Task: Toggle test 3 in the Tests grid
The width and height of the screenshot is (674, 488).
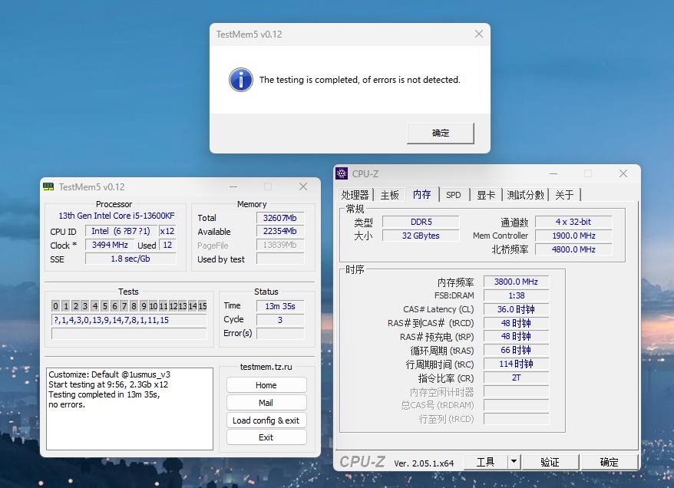Action: point(84,306)
